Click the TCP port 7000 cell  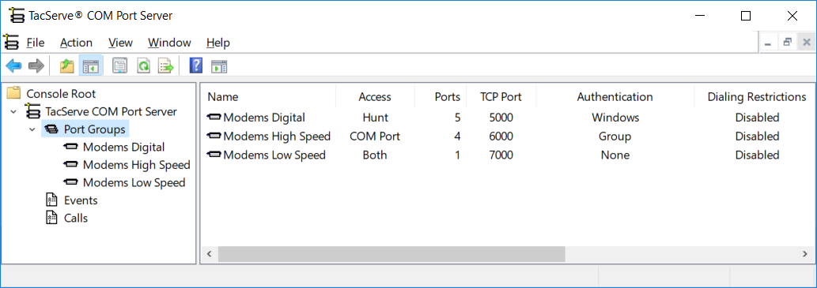pyautogui.click(x=501, y=155)
